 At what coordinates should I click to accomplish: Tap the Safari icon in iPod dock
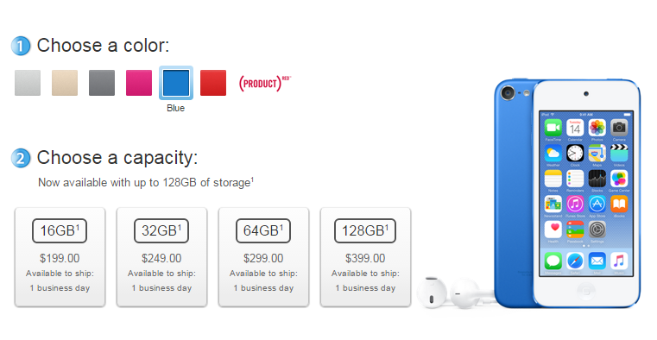pyautogui.click(x=575, y=261)
